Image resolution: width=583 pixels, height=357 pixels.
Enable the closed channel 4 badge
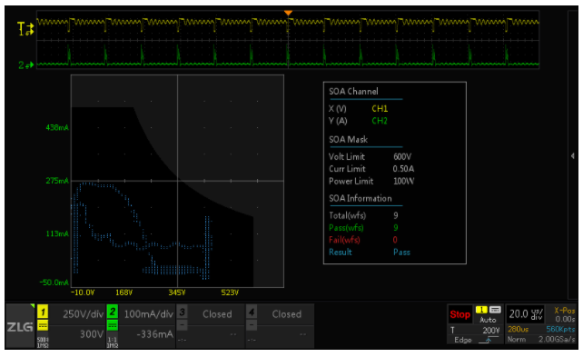(x=252, y=312)
